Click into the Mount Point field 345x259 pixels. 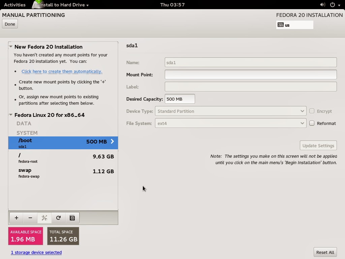pyautogui.click(x=251, y=75)
